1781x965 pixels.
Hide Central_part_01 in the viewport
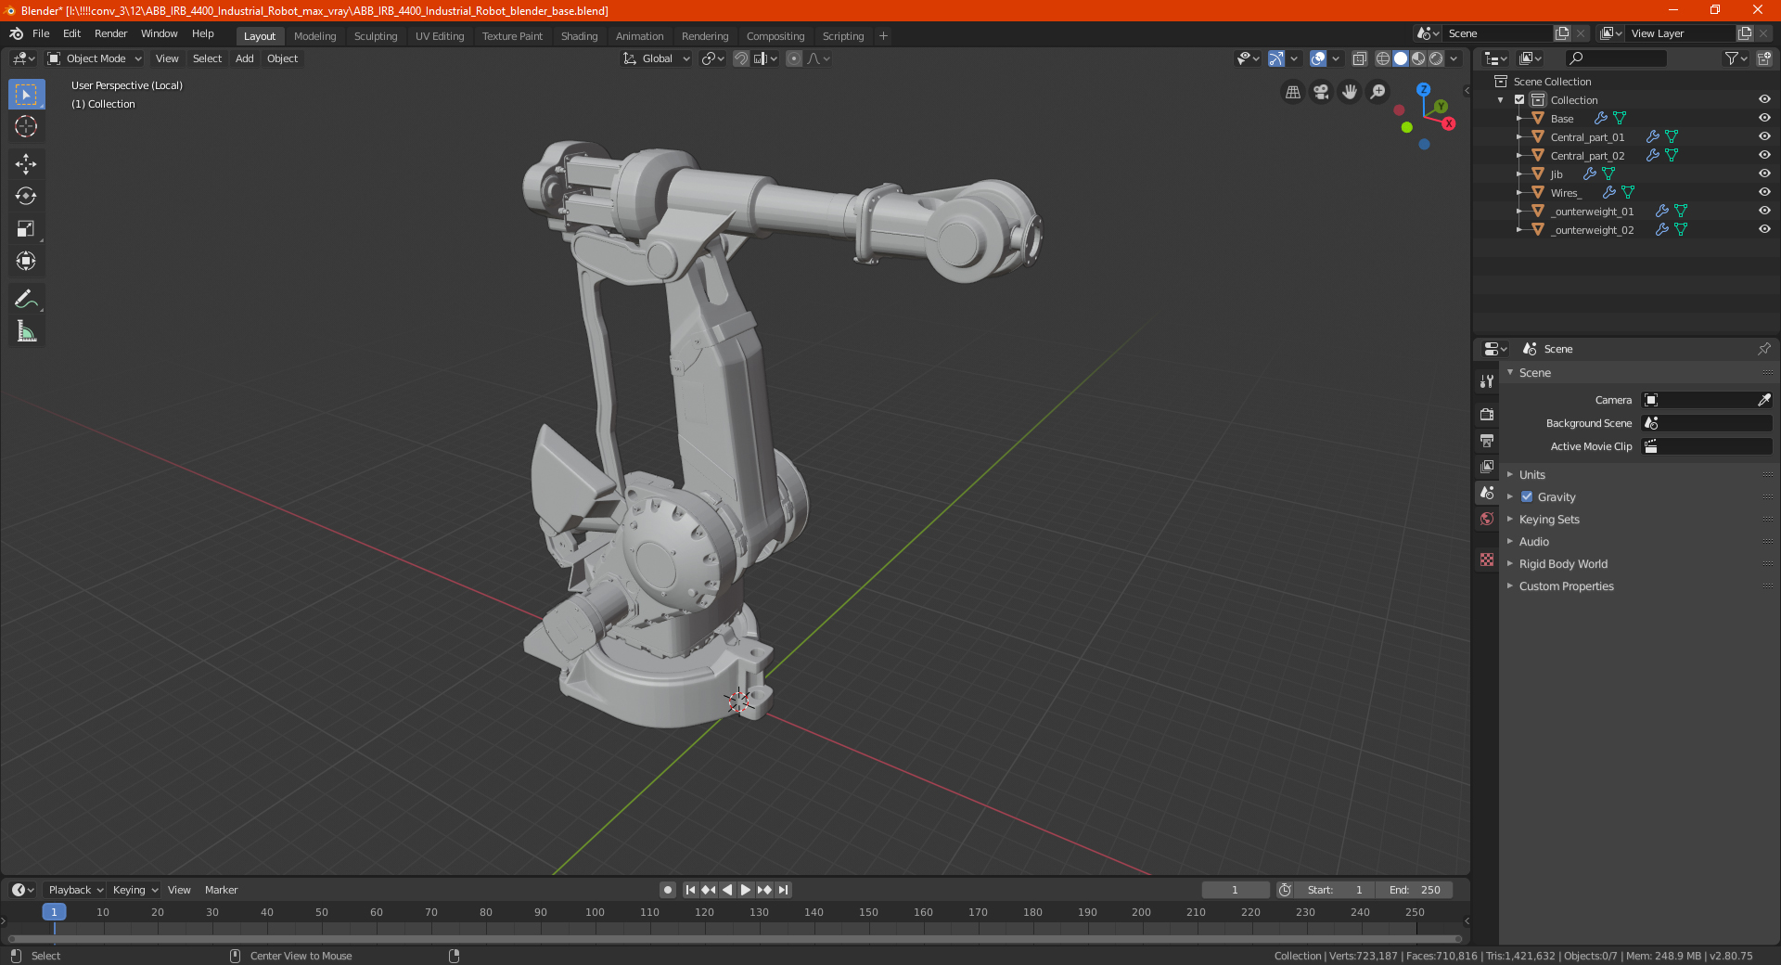1764,136
